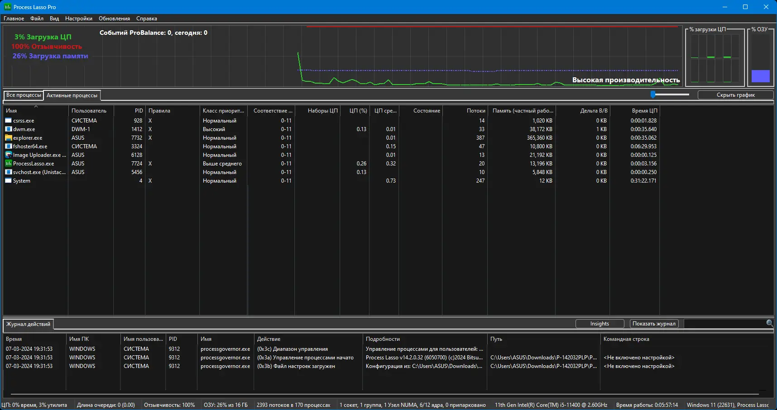Sort by PID column header in process list
This screenshot has width=777, height=410.
point(129,111)
